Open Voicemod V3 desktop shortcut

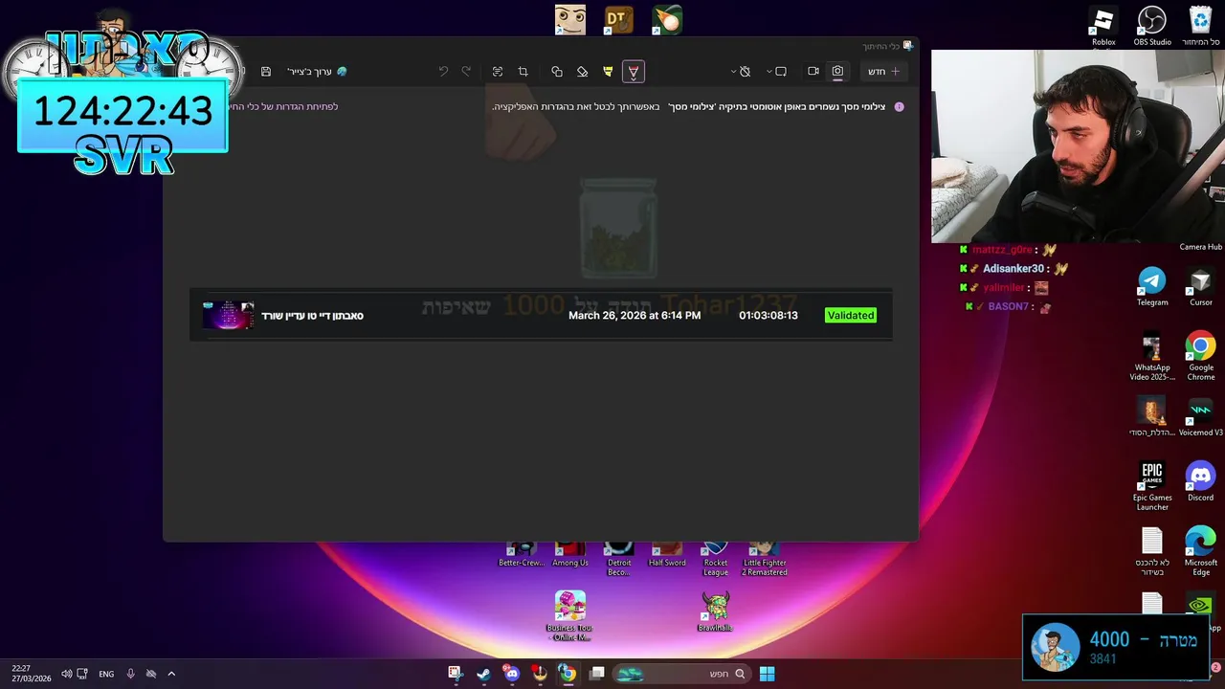pyautogui.click(x=1201, y=417)
